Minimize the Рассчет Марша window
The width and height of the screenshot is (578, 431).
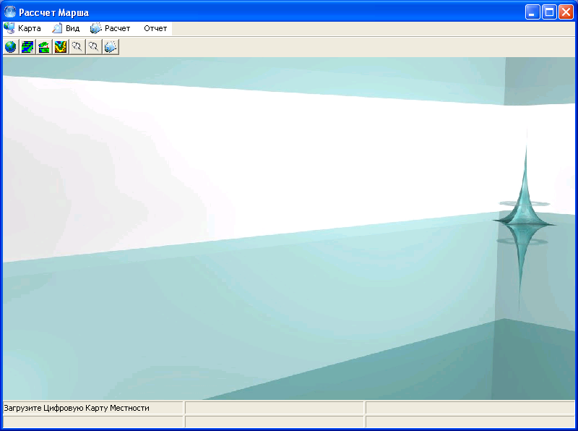(x=532, y=12)
